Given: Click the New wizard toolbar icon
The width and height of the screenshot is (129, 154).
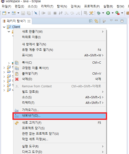Looking at the screenshot, I should click(x=4, y=13).
